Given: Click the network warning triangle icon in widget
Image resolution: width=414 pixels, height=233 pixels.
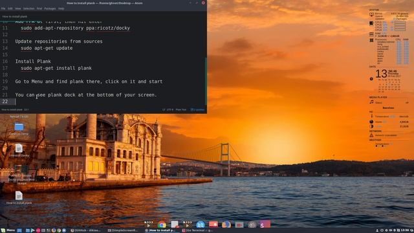Looking at the screenshot, I should click(x=371, y=135).
